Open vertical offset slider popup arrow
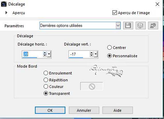Screen dimensions: 164x119 95,54
